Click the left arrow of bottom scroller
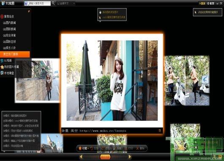The image size is (224, 161). click(x=81, y=157)
